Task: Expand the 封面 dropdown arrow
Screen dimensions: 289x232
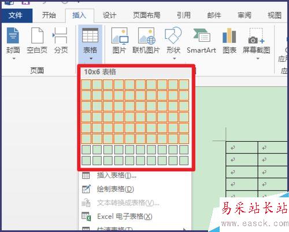Action: (14, 58)
